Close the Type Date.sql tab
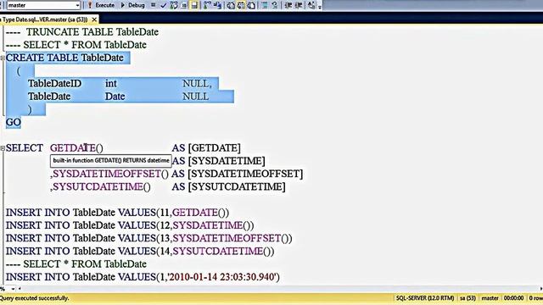The image size is (543, 305). [94, 19]
